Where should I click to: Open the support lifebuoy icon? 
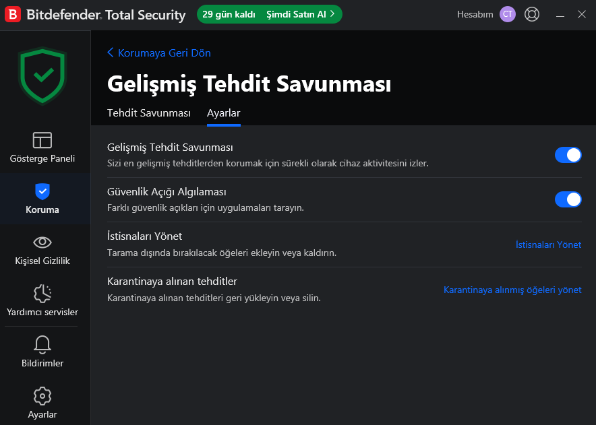532,14
